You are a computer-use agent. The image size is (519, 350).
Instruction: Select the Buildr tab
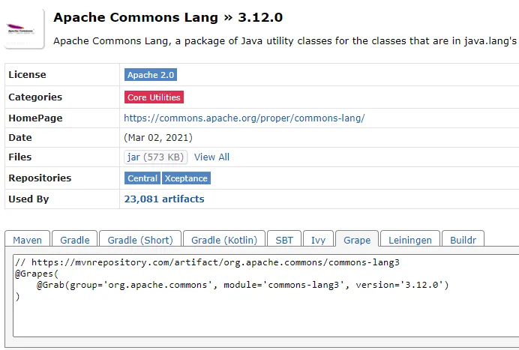pos(463,240)
